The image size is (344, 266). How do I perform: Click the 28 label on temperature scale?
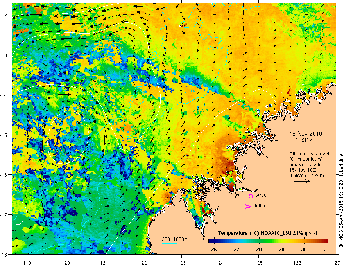pos(259,249)
